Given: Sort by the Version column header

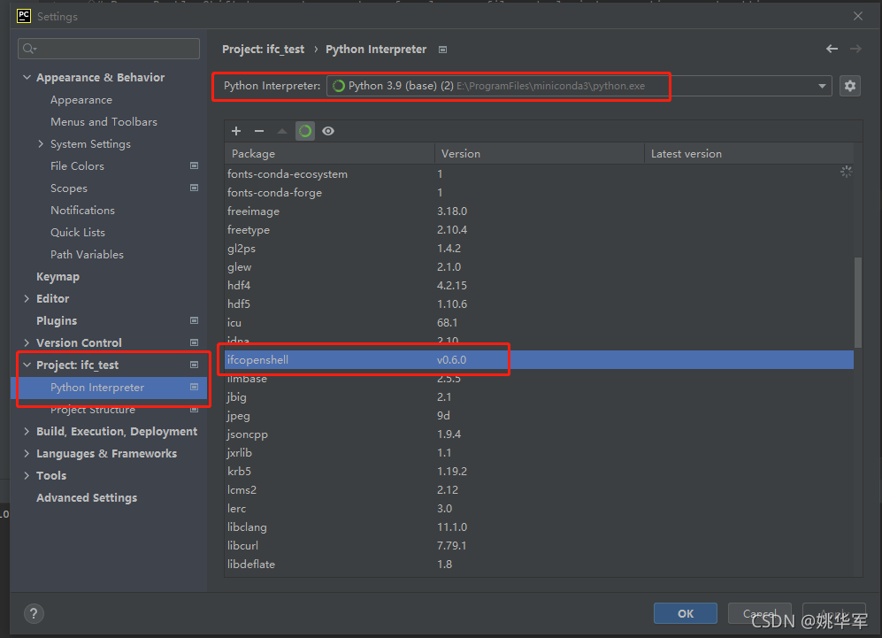Looking at the screenshot, I should [540, 154].
